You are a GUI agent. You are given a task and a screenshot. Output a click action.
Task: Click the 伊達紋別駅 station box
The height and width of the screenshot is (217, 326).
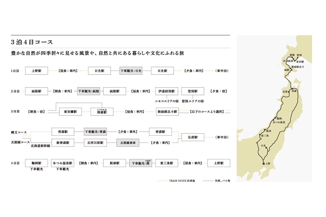pos(167,91)
